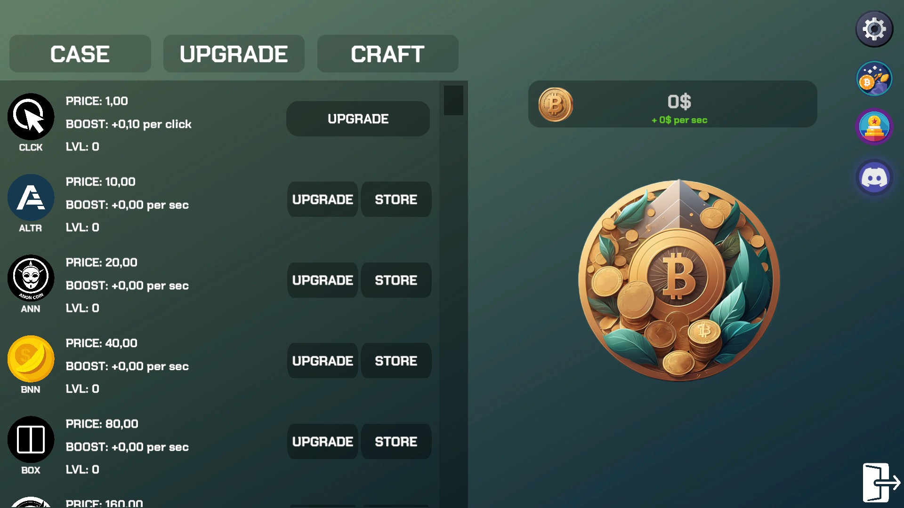Upgrade the CLCK per click boost
Viewport: 904px width, 508px height.
[358, 119]
